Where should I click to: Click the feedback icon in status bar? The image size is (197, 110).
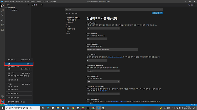pyautogui.click(x=191, y=105)
